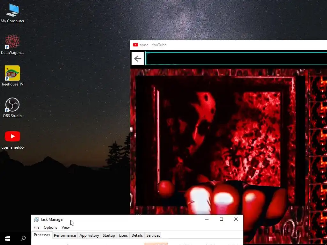
Task: Open the File menu in Task Manager
Action: [36, 227]
